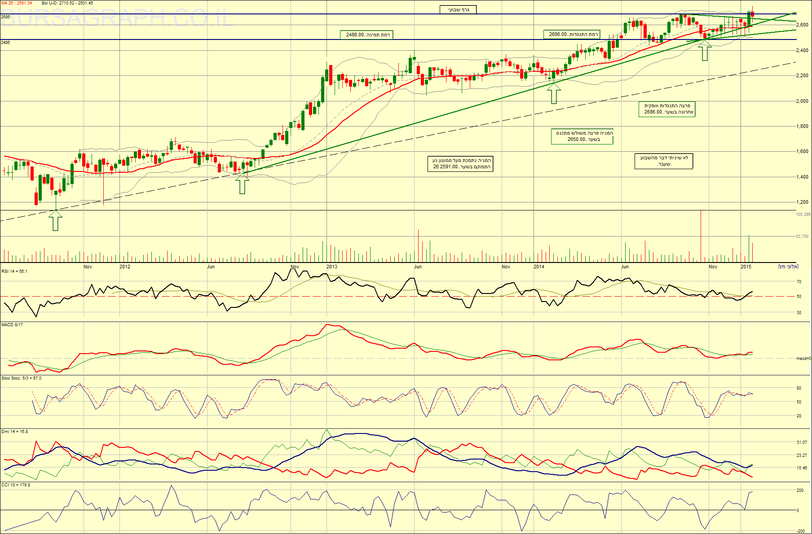This screenshot has width=812, height=534.
Task: Select the [אלוני חץ] stock name label
Action: point(788,267)
